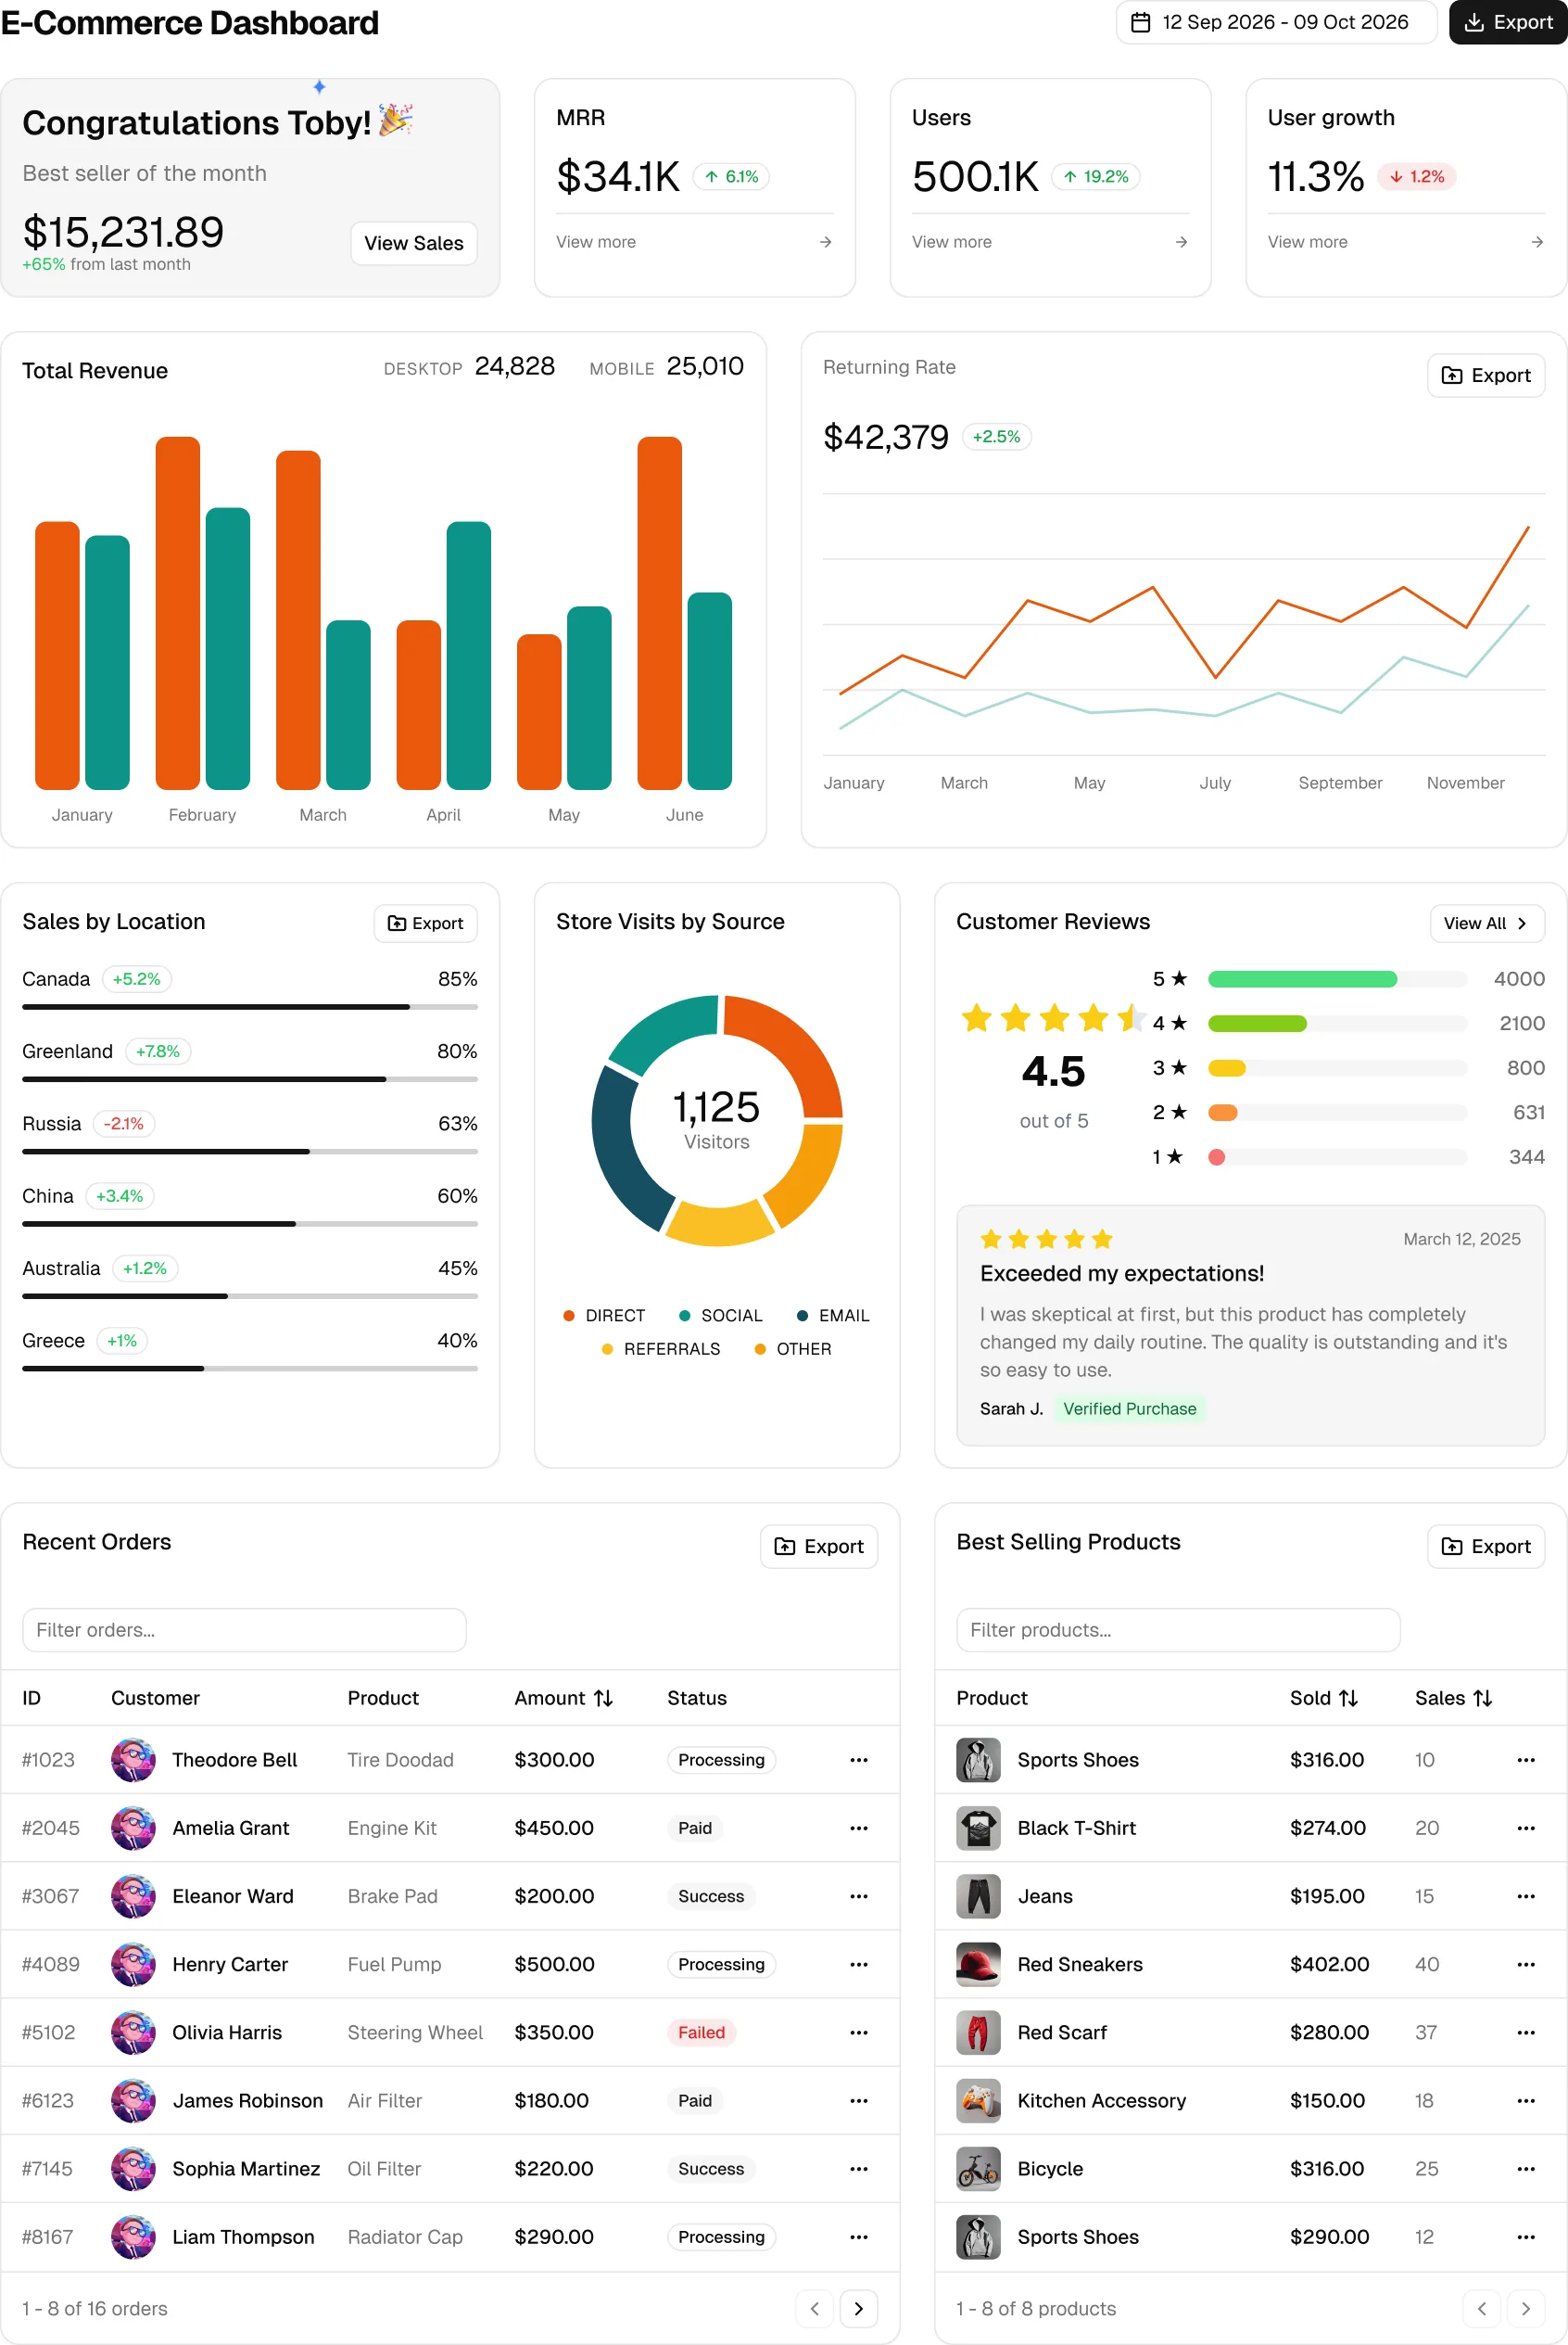Click the View Sales button
1568x2345 pixels.
pyautogui.click(x=413, y=243)
